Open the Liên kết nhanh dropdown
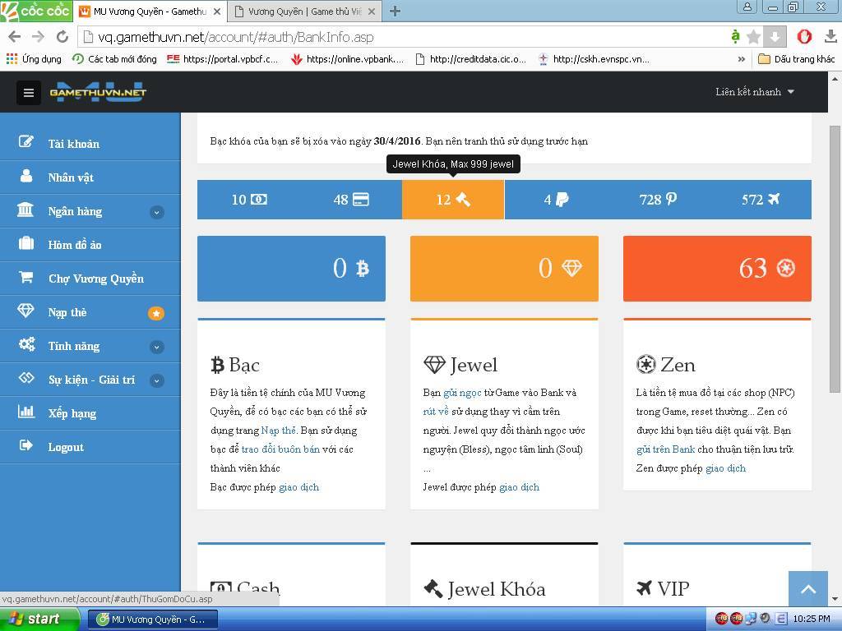The width and height of the screenshot is (842, 631). [x=754, y=92]
